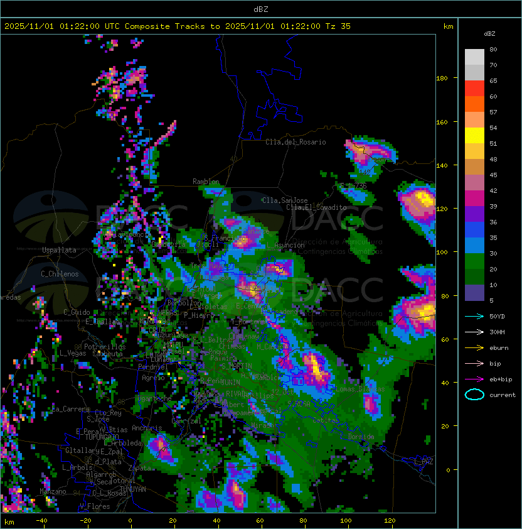Click the 'Tz 35' text in header

[x=338, y=26]
